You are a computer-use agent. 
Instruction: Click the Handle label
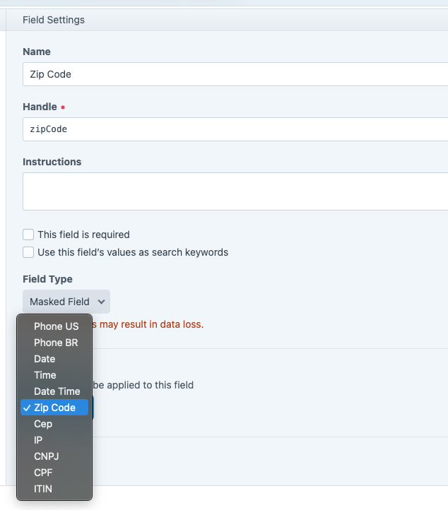point(40,107)
